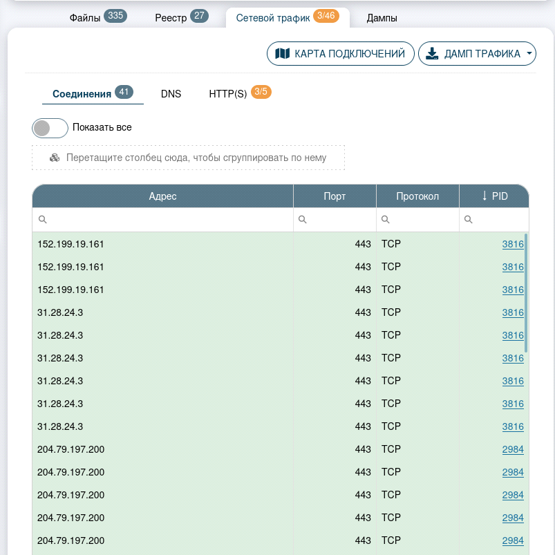Image resolution: width=555 pixels, height=555 pixels.
Task: Open PID 3816 link in first row
Action: pyautogui.click(x=512, y=244)
